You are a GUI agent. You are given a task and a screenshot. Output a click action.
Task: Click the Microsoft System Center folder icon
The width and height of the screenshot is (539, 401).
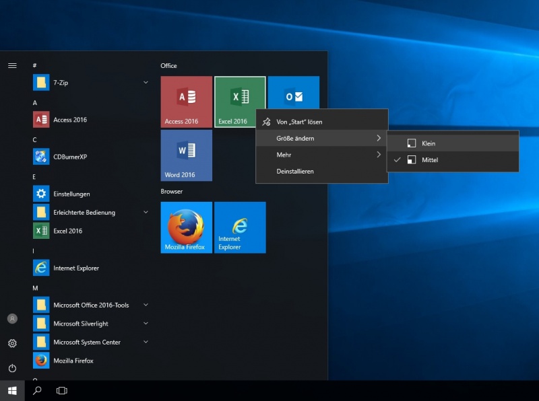click(41, 342)
